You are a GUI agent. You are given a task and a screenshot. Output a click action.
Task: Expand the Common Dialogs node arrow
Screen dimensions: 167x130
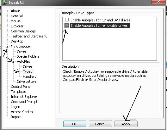click(7, 31)
